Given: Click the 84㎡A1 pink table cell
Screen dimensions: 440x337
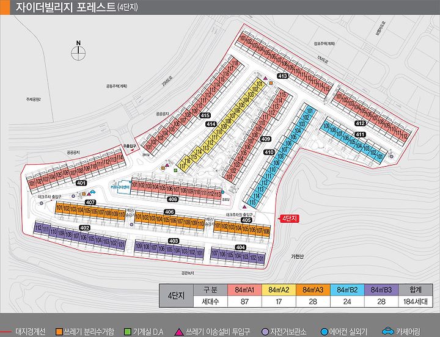Looking at the screenshot, I should (x=244, y=290).
